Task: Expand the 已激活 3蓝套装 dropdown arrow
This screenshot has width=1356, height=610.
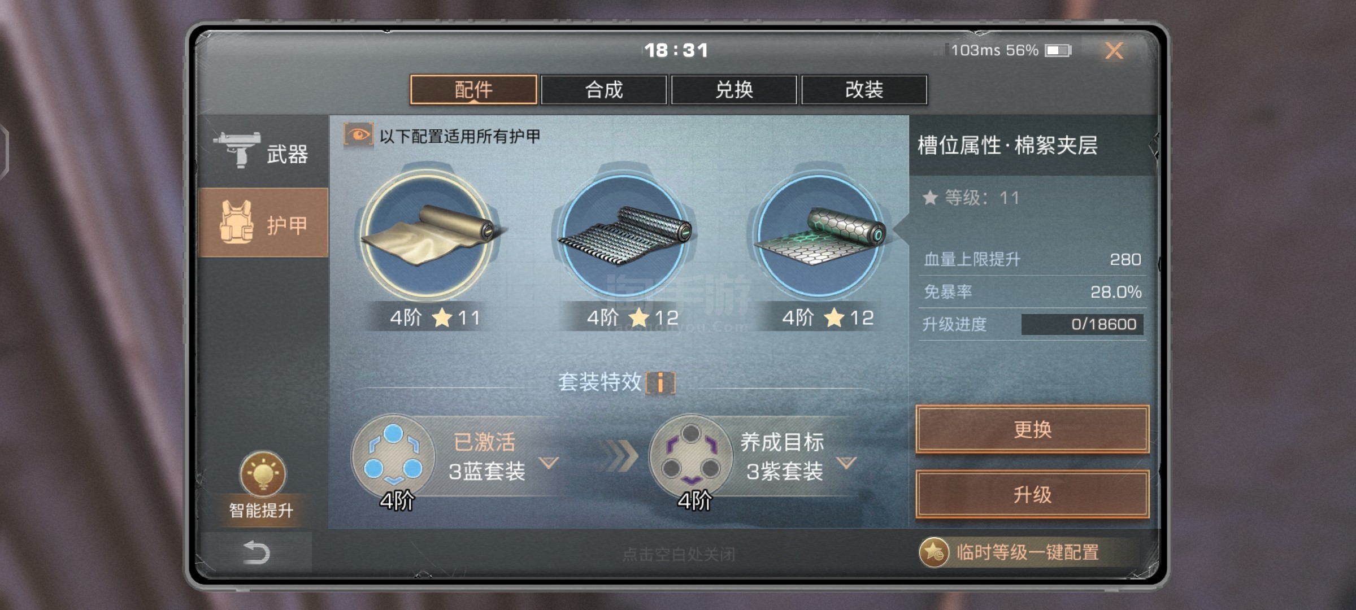Action: point(549,463)
